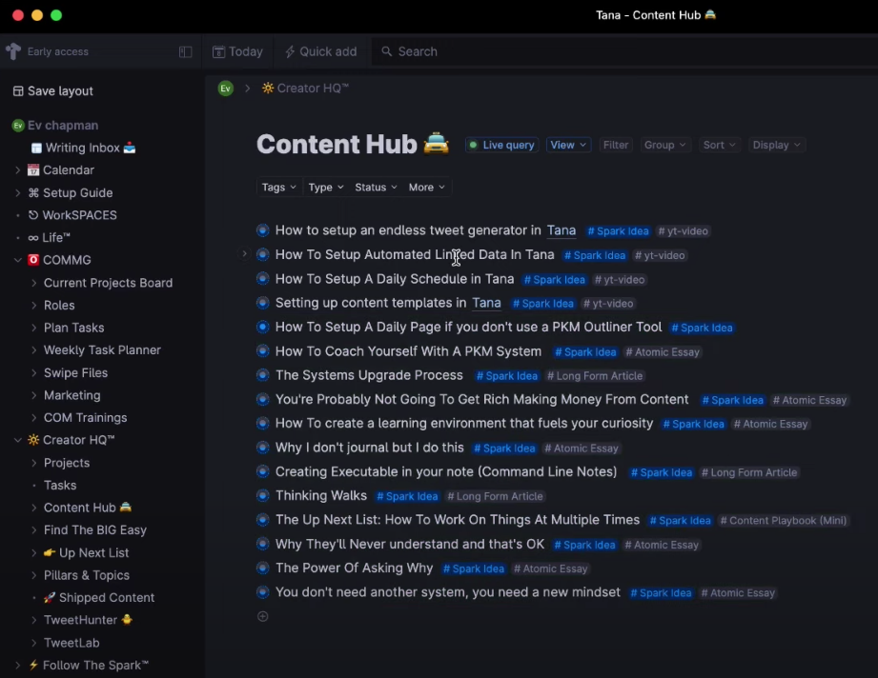Open Up Next List in sidebar
878x678 pixels.
pyautogui.click(x=86, y=552)
